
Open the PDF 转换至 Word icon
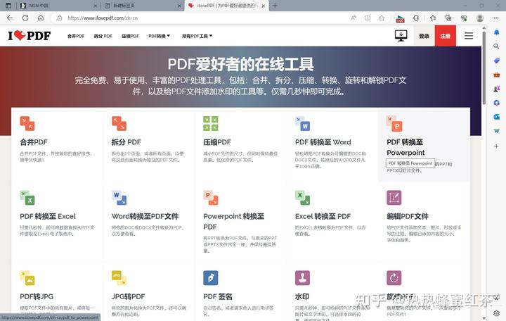[302, 123]
